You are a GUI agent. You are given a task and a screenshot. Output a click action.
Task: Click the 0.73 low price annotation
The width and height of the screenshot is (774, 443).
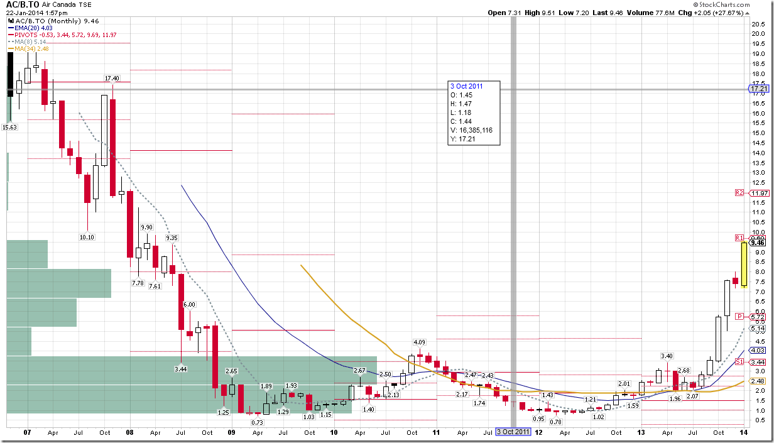(x=257, y=422)
